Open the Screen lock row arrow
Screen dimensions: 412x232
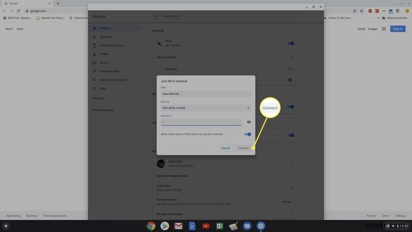pos(292,188)
